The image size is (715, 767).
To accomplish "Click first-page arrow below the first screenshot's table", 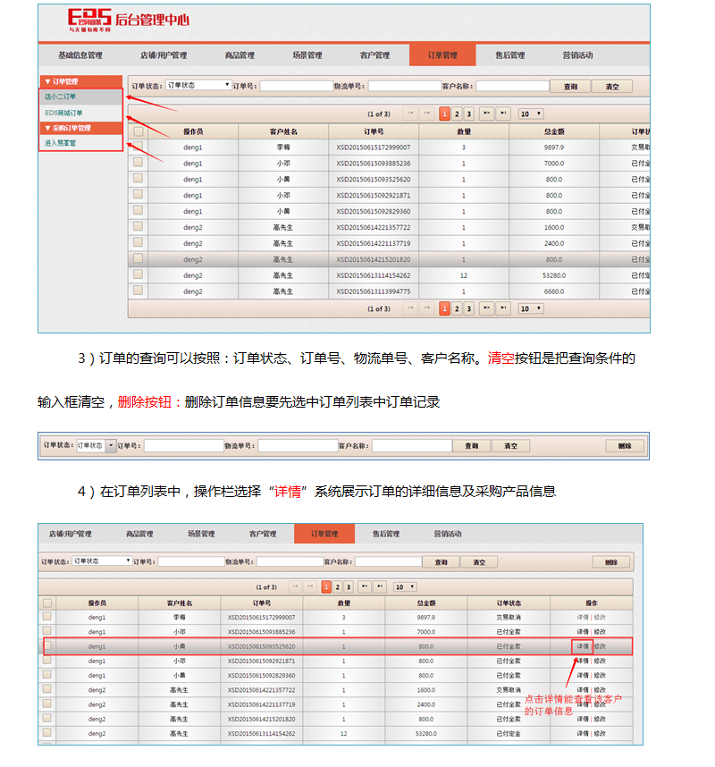I will 410,308.
